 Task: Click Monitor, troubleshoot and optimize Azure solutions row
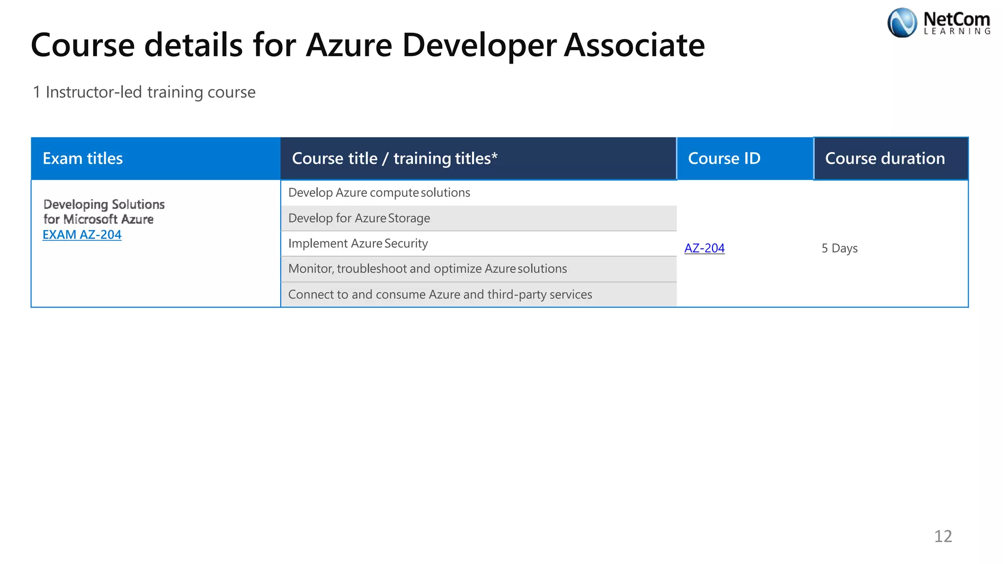point(478,269)
